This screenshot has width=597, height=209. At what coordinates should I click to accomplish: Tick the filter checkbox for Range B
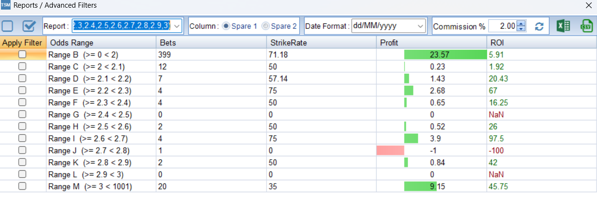(22, 55)
